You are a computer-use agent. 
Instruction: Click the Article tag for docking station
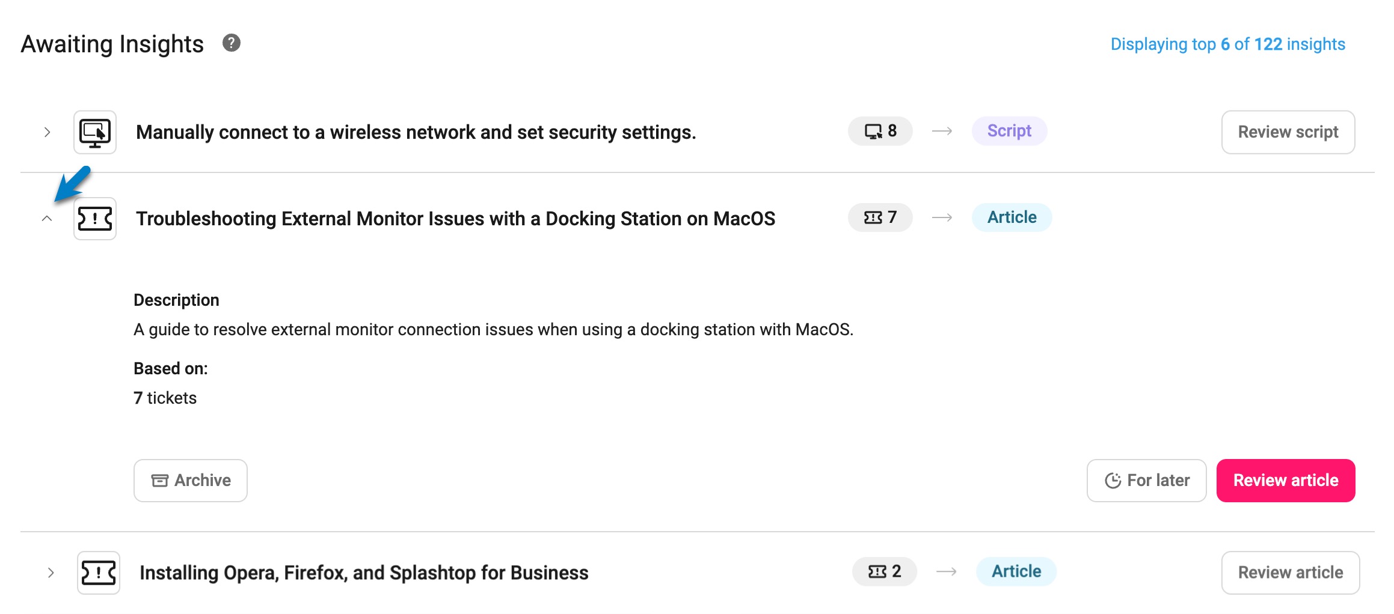(x=1012, y=217)
